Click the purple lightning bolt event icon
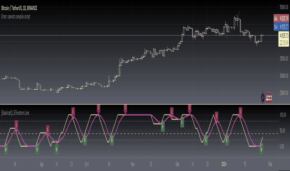Viewport: 290px width, 171px height. [263, 98]
